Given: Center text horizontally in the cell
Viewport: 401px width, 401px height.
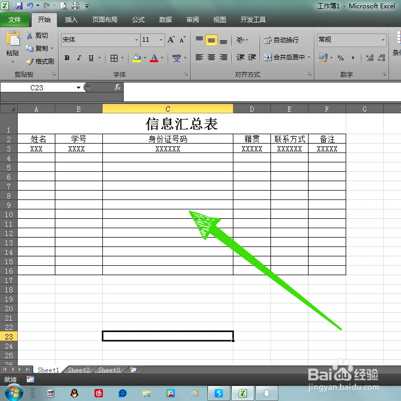Looking at the screenshot, I should click(x=211, y=57).
